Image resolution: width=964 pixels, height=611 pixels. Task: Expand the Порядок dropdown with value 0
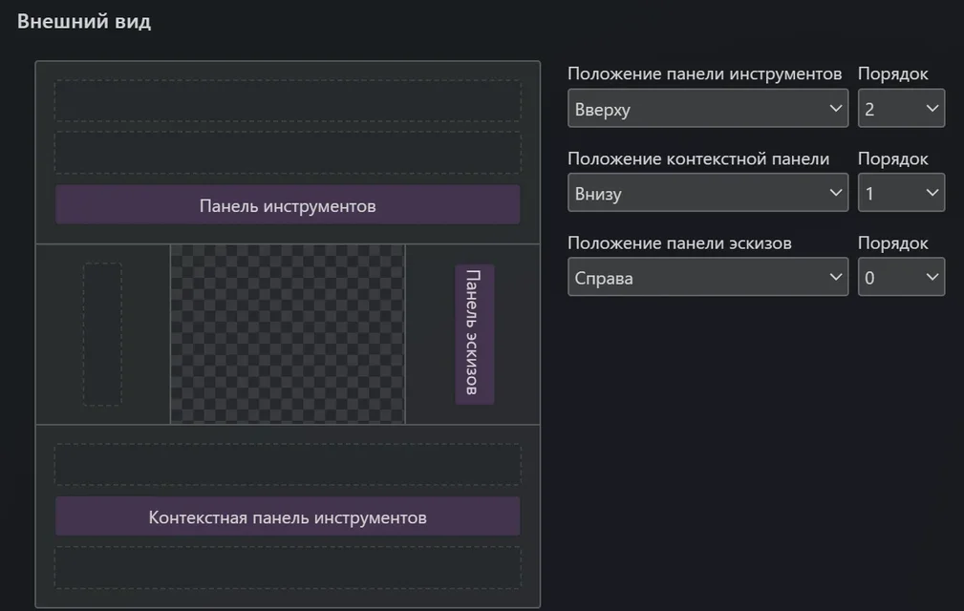[901, 278]
